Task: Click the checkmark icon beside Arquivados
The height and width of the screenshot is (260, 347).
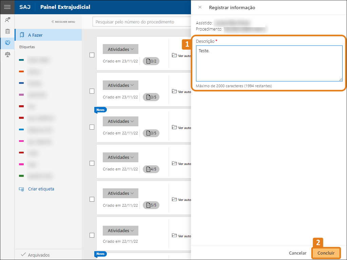Action: (x=23, y=255)
